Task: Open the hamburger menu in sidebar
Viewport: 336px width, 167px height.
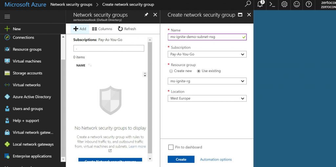Action: tap(7, 17)
